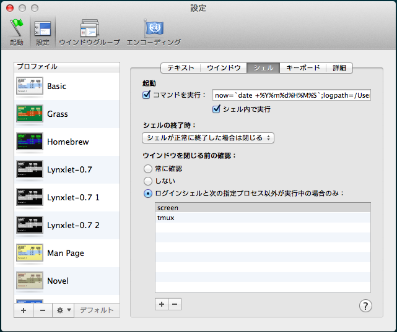Select the Lynxlet-0.7 1 profile name
This screenshot has width=397, height=332.
coord(74,197)
